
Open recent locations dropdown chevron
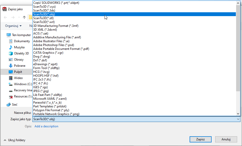click(19, 17)
